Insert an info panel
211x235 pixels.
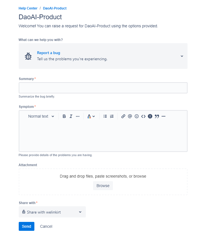click(150, 116)
